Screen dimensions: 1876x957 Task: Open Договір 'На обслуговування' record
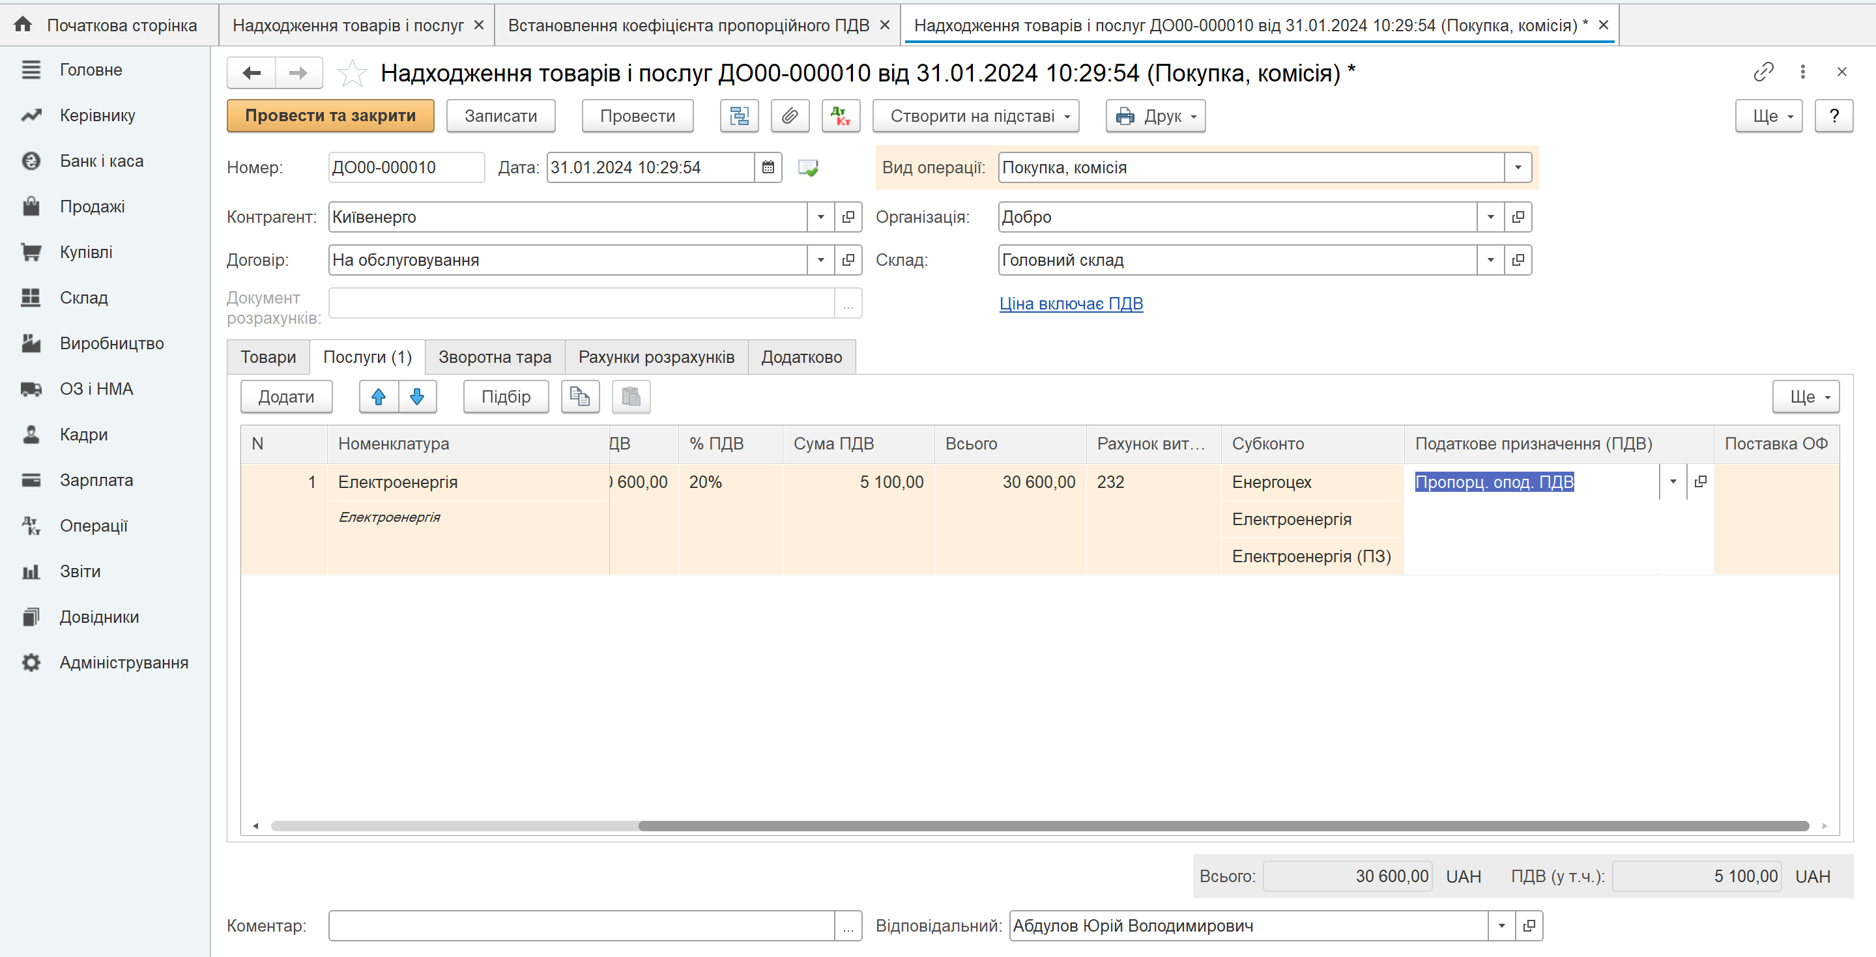(x=848, y=260)
